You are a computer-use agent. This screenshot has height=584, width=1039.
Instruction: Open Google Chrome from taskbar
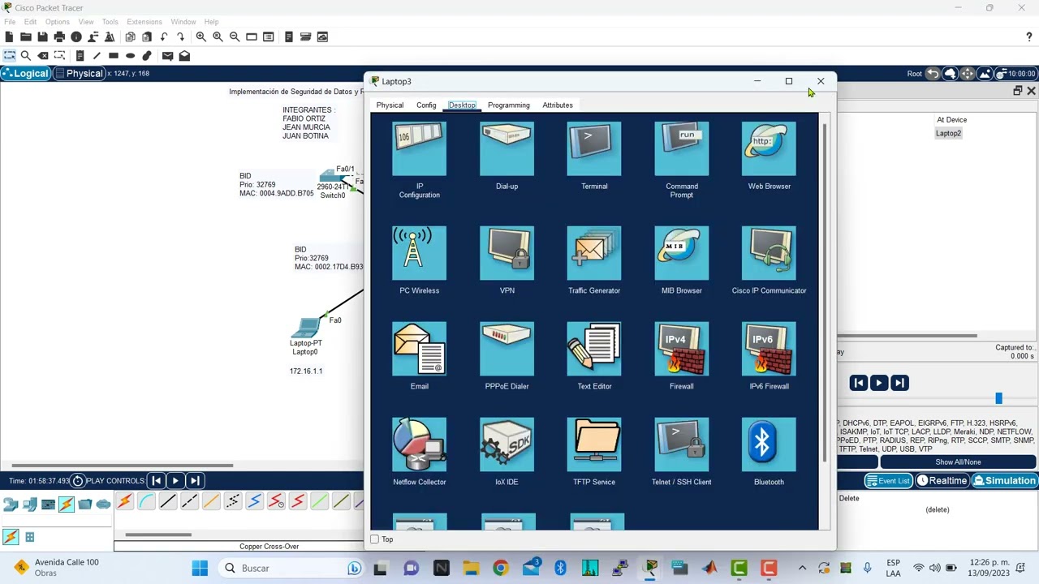coord(500,568)
